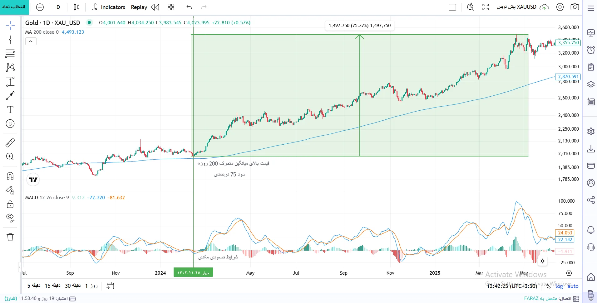Viewport: 597px width, 303px height.
Task: Open the candlestick chart style menu
Action: tap(76, 7)
